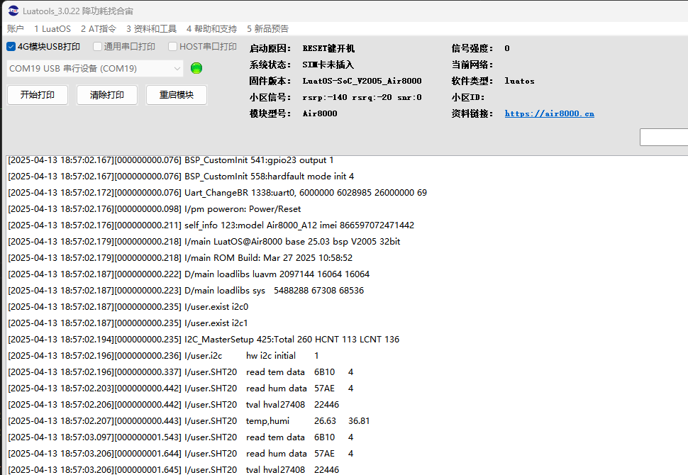Select 'read hum data' line at 18:57:03.206
This screenshot has height=475, width=688.
[x=181, y=454]
